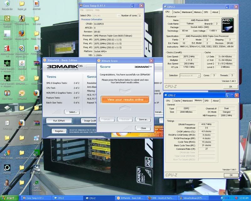This screenshot has width=251, height=201.
Task: Expand the Select CPU dropdown in Core Temp
Action: pyautogui.click(x=119, y=15)
